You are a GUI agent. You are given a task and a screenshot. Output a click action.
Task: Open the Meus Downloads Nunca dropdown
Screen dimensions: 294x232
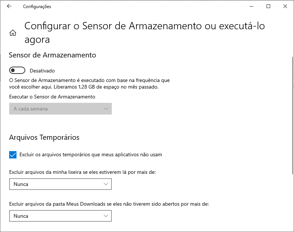click(x=60, y=216)
